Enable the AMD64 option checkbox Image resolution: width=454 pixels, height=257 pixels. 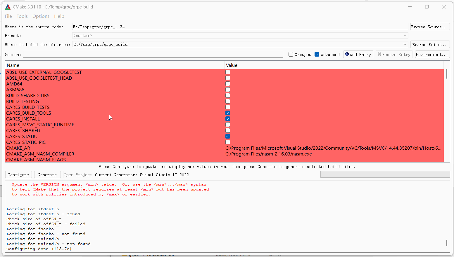tap(228, 84)
